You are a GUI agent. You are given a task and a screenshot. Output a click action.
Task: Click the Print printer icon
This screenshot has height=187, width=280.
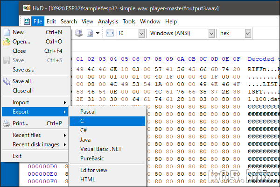pos(7,123)
